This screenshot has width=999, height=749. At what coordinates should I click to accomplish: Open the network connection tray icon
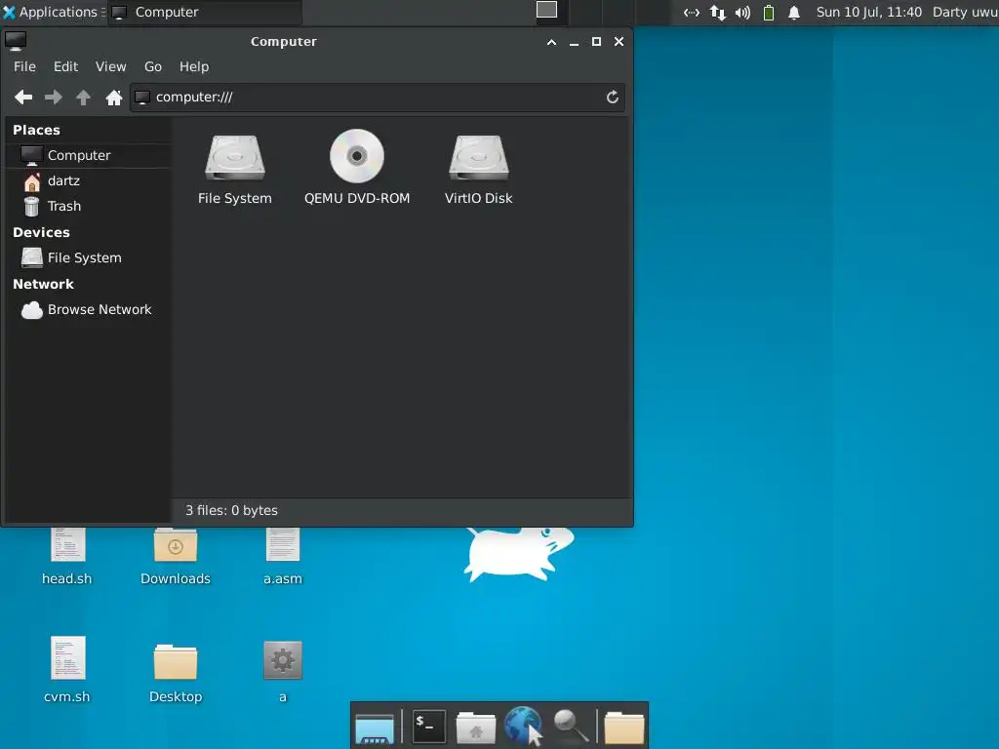pyautogui.click(x=692, y=13)
